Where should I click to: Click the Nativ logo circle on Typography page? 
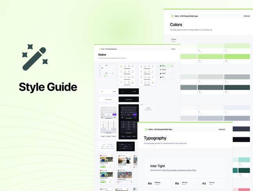pos(146,129)
